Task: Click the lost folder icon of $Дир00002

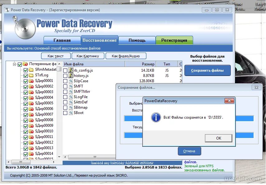Action: tap(31, 87)
